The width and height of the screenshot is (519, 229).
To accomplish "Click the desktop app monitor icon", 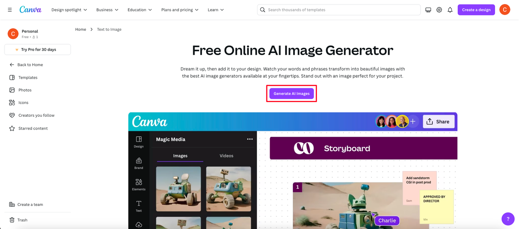I will [x=428, y=10].
